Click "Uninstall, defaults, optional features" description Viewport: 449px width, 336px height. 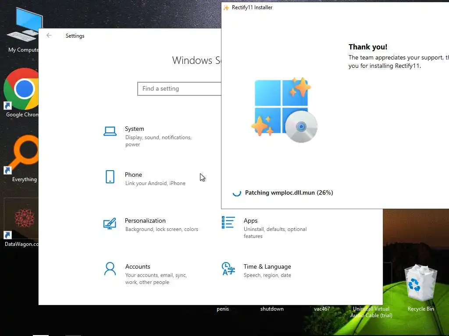[x=275, y=233]
